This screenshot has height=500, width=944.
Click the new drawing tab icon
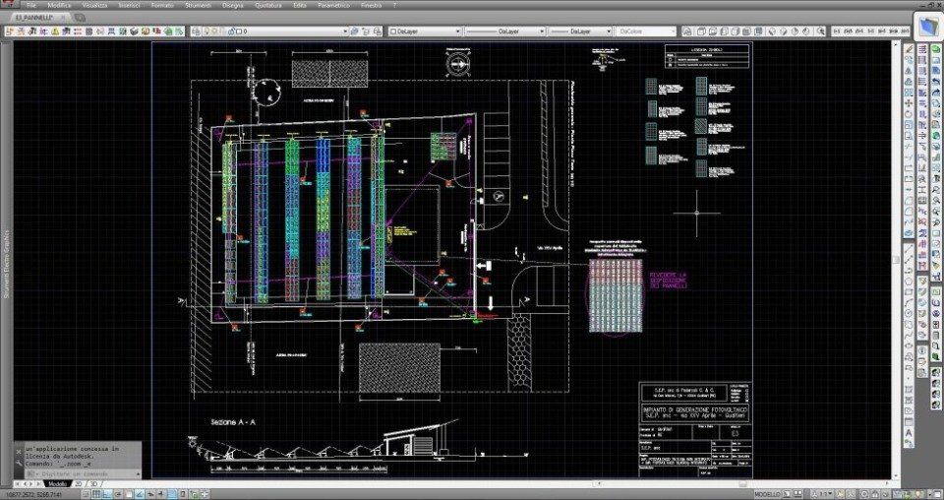click(80, 18)
